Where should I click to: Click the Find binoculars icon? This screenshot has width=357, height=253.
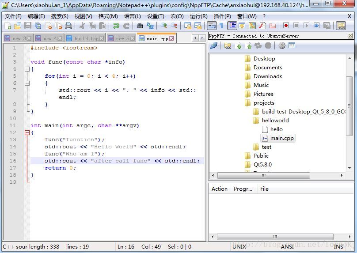pos(140,26)
